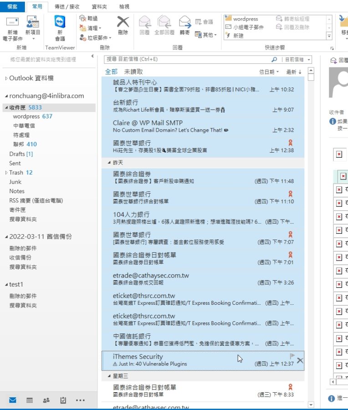This screenshot has height=410, width=348.
Task: Open more navigation options
Action: (80, 400)
